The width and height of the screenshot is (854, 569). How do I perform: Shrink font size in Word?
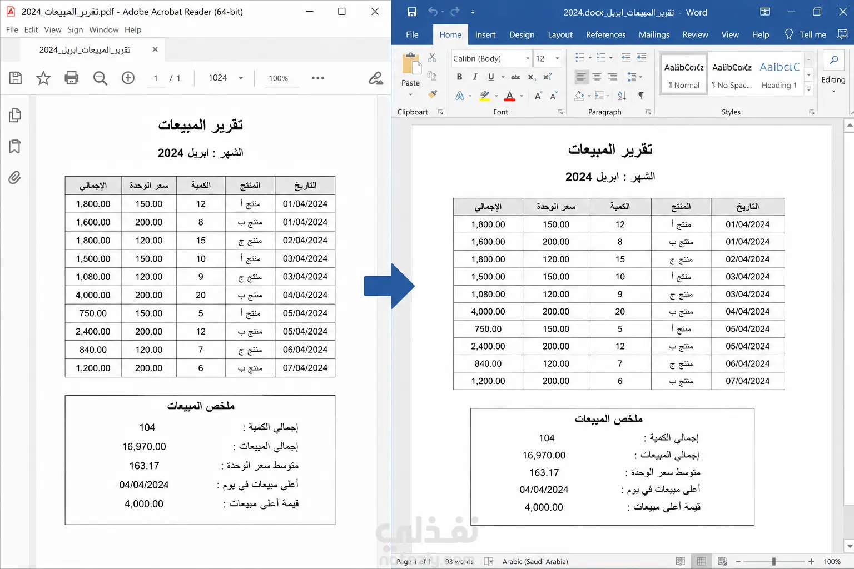tap(554, 96)
